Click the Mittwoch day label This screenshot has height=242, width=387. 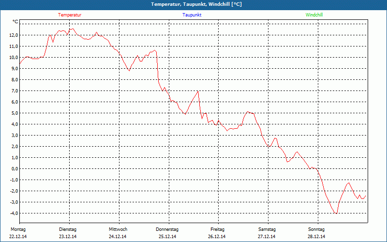[x=118, y=229]
